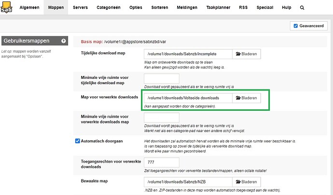Click the Tijdelijke download map path field
The image size is (333, 195).
pos(188,54)
